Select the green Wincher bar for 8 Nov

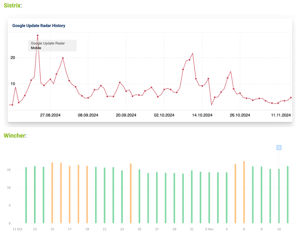[261, 195]
